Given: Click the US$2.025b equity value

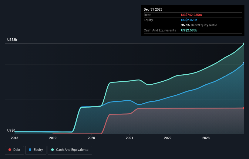Looking at the screenshot, I should tap(189, 20).
